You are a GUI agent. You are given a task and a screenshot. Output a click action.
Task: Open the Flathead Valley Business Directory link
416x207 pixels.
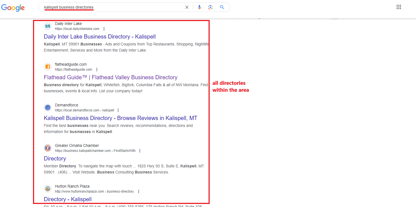[111, 77]
